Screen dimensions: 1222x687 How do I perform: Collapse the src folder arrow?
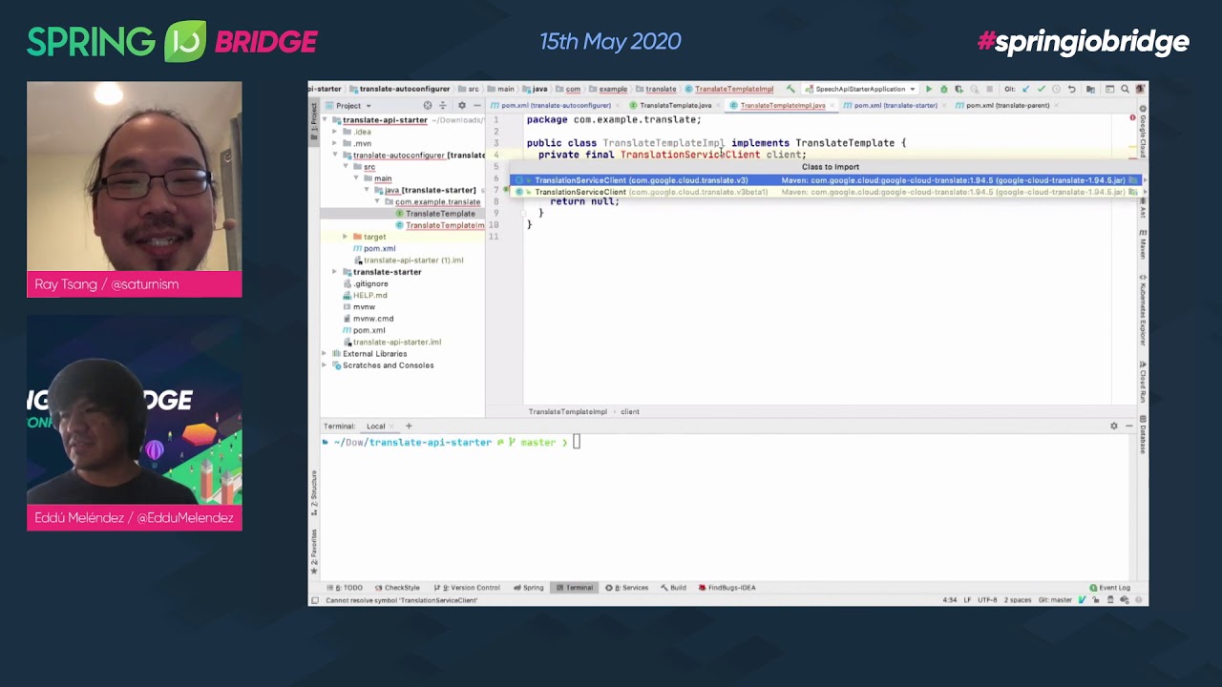click(x=346, y=167)
